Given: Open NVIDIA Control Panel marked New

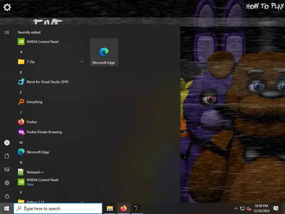Looking at the screenshot, I should coord(51,182).
